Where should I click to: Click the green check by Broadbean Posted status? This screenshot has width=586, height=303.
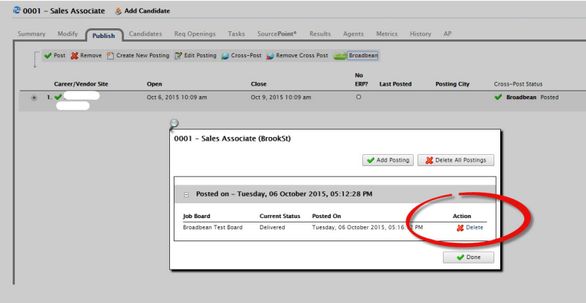(498, 98)
